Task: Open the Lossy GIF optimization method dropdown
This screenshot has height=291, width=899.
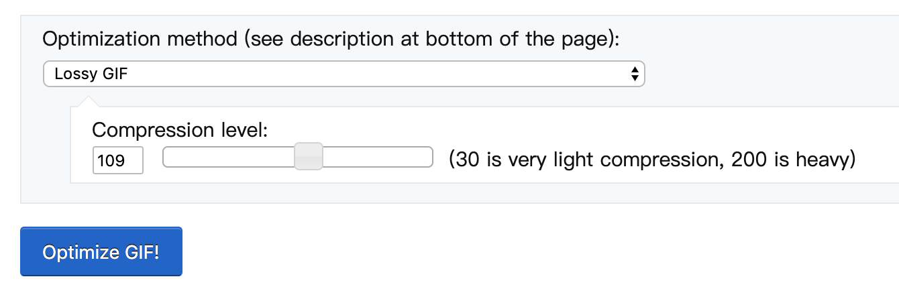Action: point(343,74)
